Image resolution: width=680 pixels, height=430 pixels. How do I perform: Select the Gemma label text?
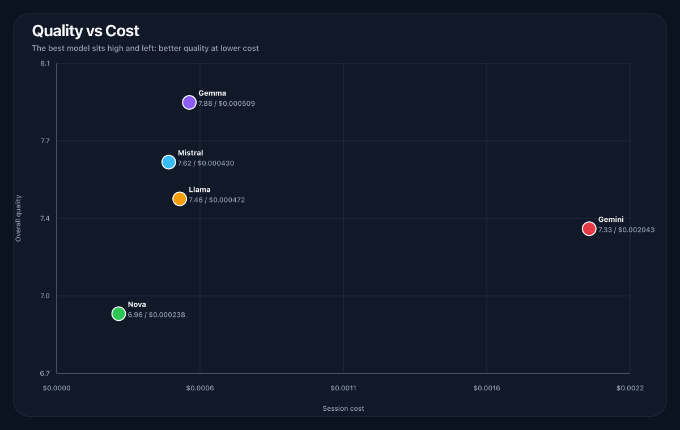click(212, 93)
